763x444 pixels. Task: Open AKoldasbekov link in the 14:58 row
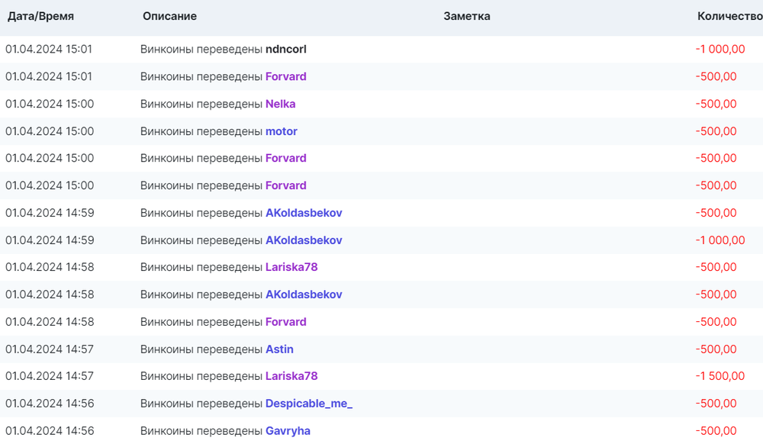[303, 295]
